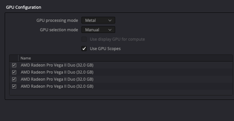234x121 pixels.
Task: Click the Use GPU Scopes label text
Action: pyautogui.click(x=105, y=49)
